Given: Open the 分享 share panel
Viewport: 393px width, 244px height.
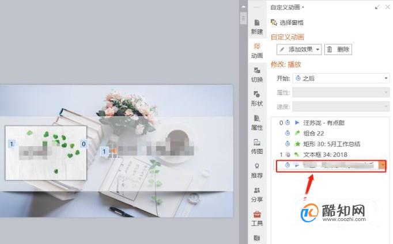Looking at the screenshot, I should (x=256, y=195).
